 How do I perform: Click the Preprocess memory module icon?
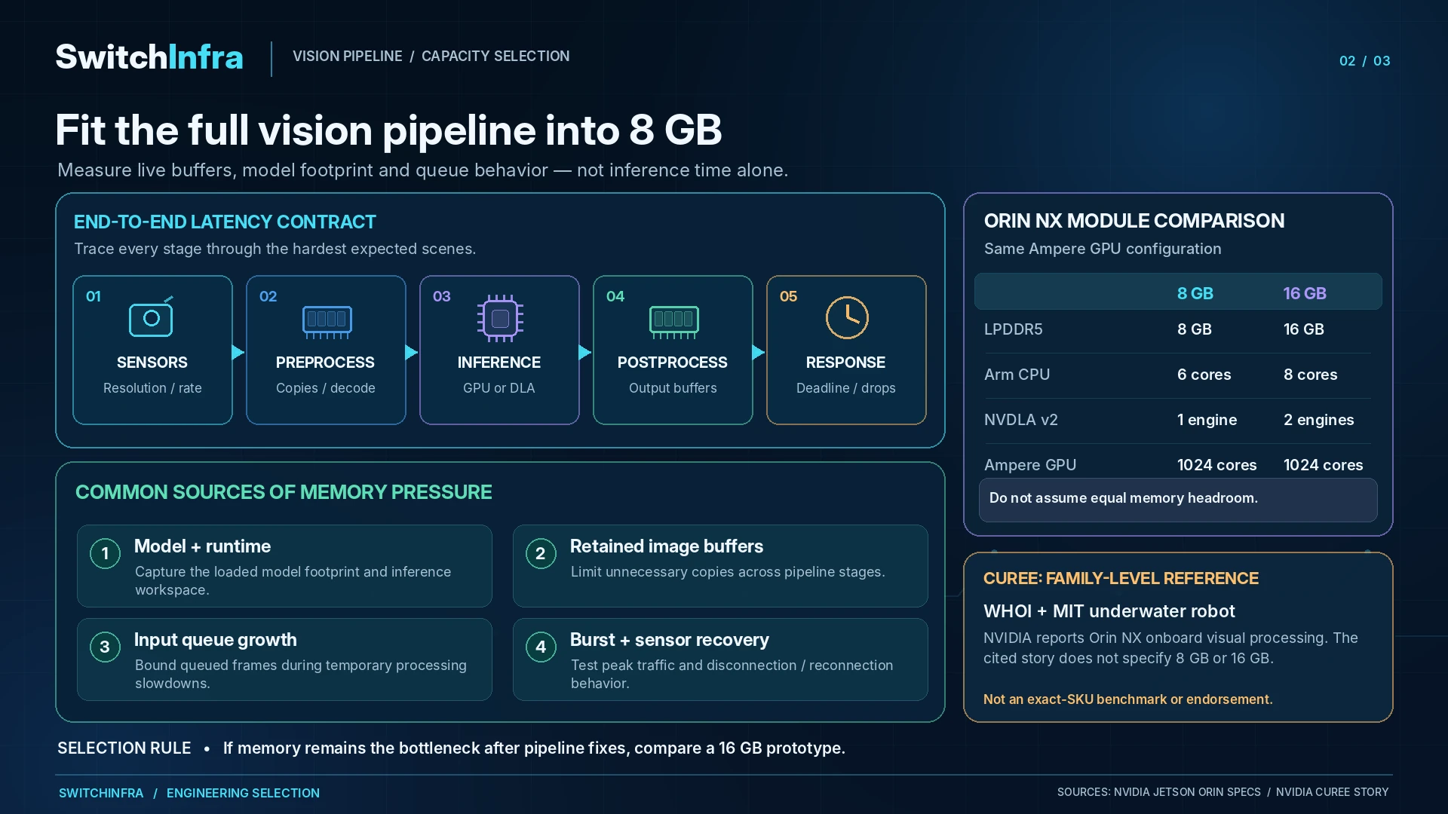327,321
